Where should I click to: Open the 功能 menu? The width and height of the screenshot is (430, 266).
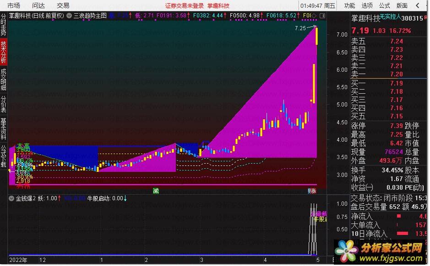click(349, 5)
